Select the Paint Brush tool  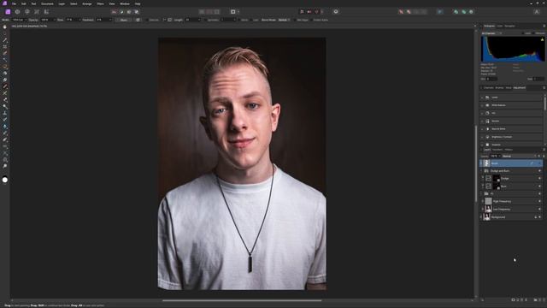pos(5,86)
